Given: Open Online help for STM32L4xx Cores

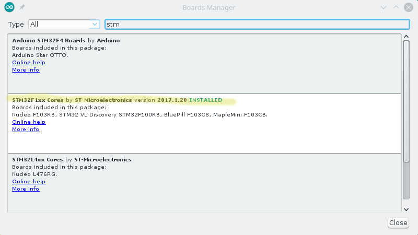Looking at the screenshot, I should (x=29, y=182).
